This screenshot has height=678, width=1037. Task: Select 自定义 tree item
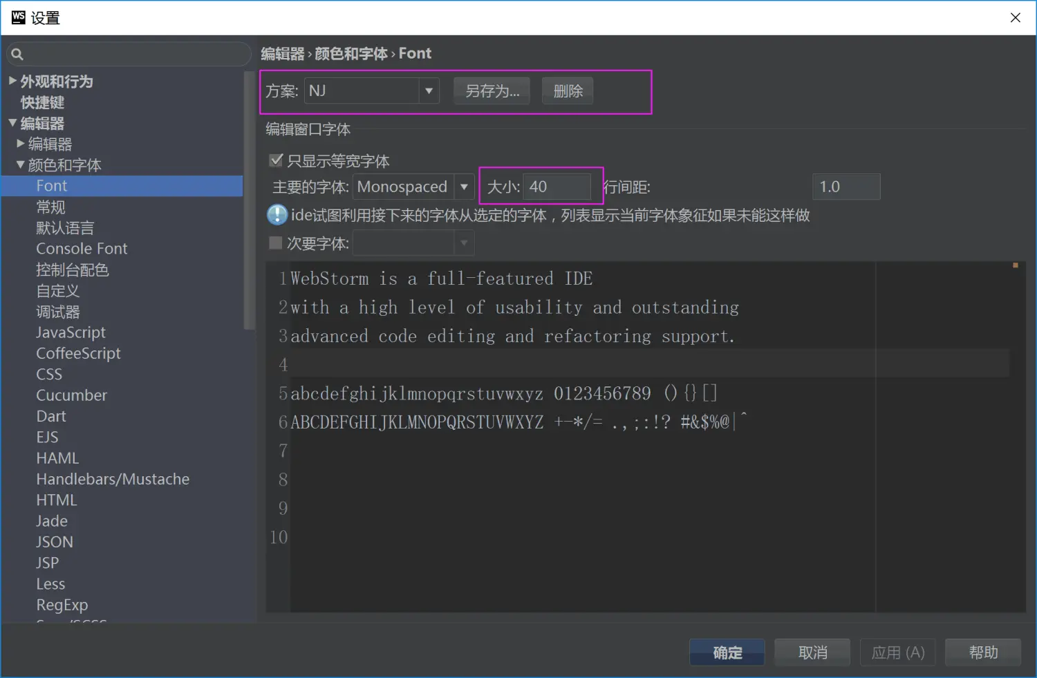coord(57,290)
